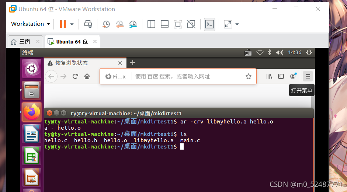Image resolution: width=347 pixels, height=192 pixels.
Task: Revert to the previous snapshot icon
Action: (119, 24)
